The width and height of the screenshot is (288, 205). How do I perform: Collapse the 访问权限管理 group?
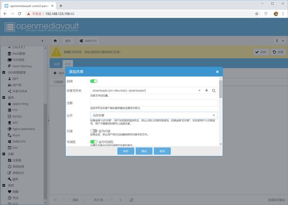click(x=4, y=72)
